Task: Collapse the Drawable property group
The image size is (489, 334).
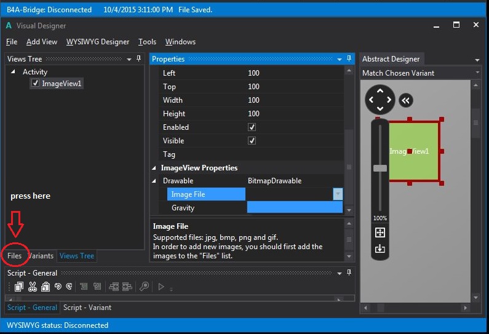Action: coord(154,181)
